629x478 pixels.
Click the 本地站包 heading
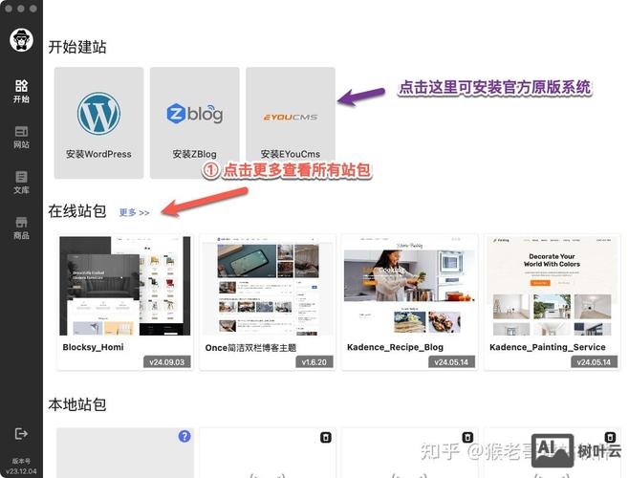pos(77,404)
